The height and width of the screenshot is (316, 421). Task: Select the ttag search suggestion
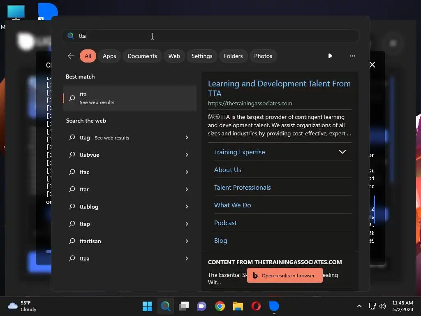tap(130, 137)
